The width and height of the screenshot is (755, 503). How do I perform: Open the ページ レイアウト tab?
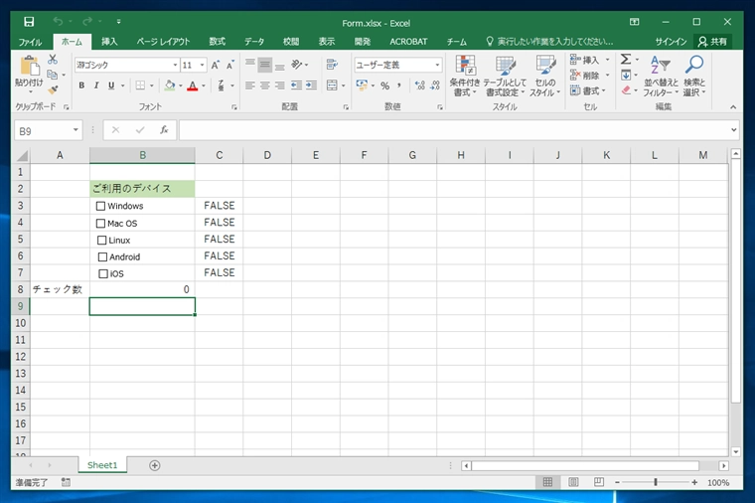[x=163, y=42]
